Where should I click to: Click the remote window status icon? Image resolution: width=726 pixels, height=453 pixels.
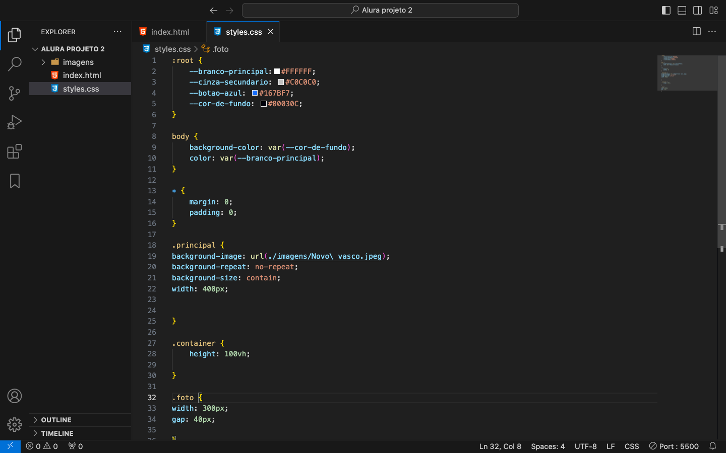click(10, 446)
